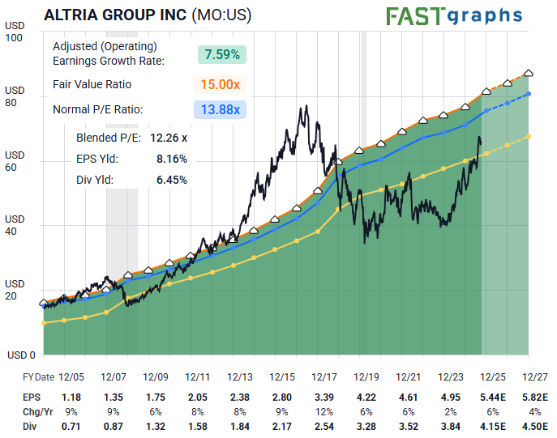557x438 pixels.
Task: Select the green 7.59% growth rate badge
Action: (x=222, y=55)
